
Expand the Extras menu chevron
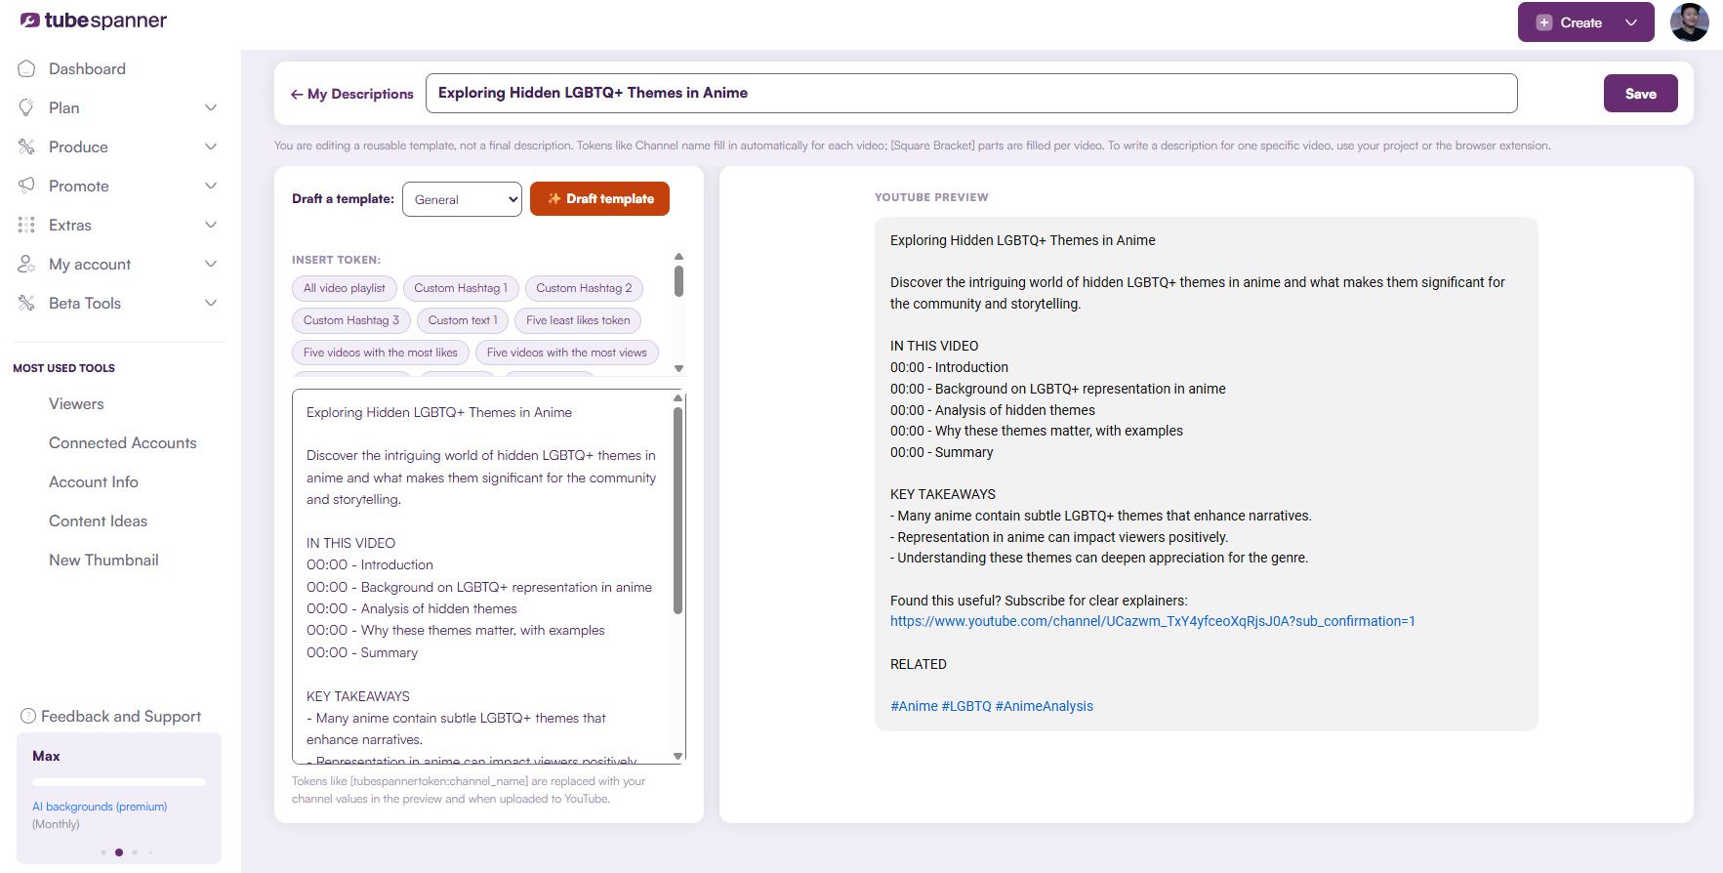211,225
